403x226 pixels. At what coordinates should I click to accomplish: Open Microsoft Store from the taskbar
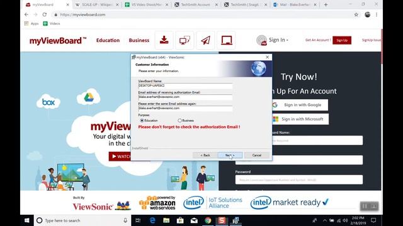[x=180, y=220]
